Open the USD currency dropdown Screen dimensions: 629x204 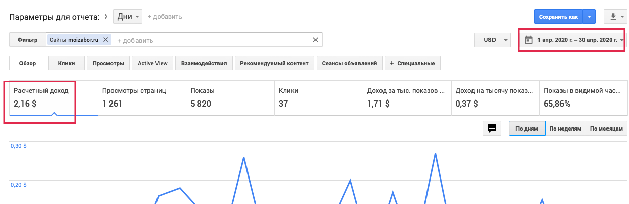(x=492, y=40)
